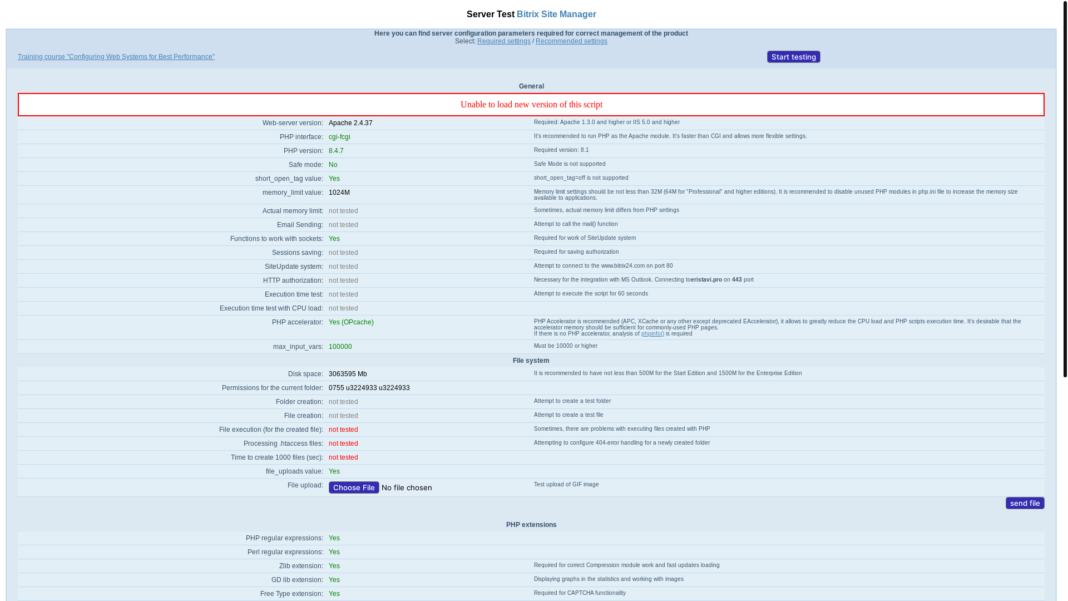1068x601 pixels.
Task: Open the Recommended settings link
Action: pyautogui.click(x=571, y=41)
